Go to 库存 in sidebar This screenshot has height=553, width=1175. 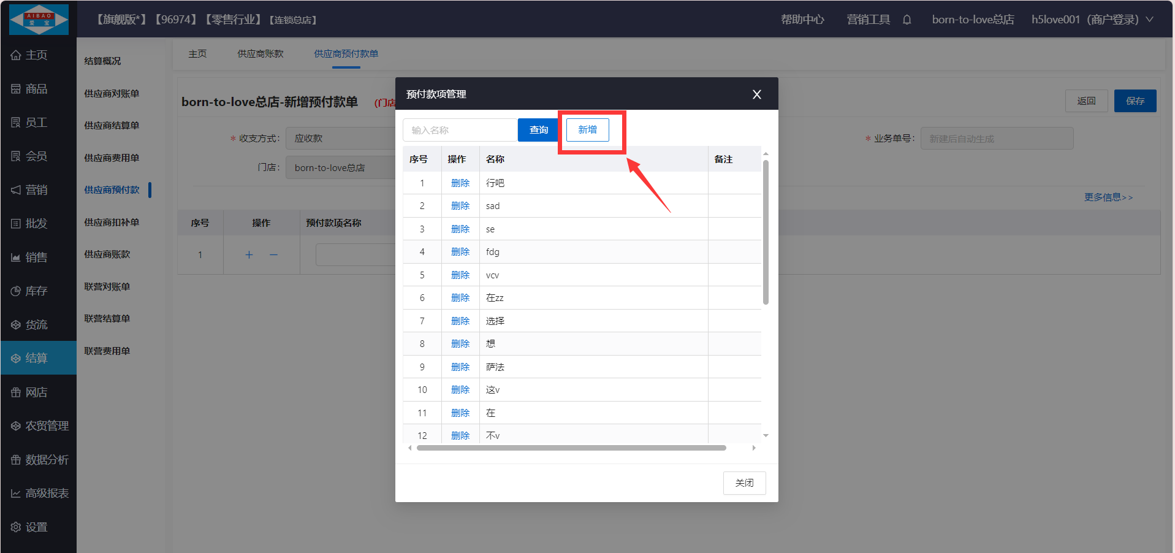[37, 291]
